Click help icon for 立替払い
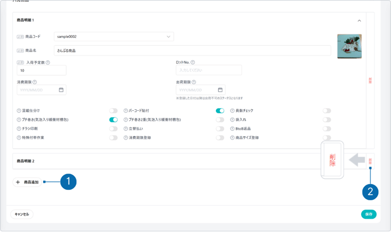 point(125,128)
